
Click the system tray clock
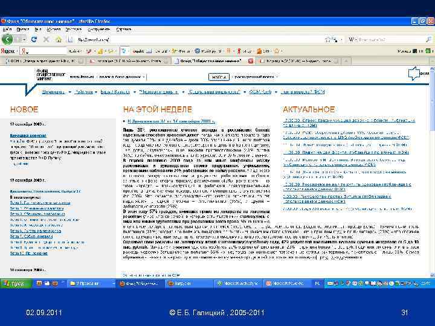tap(425, 283)
